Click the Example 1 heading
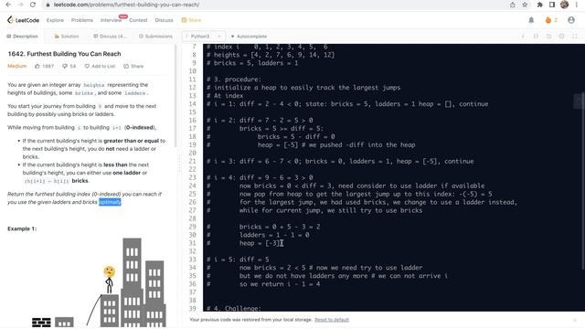 click(x=22, y=228)
